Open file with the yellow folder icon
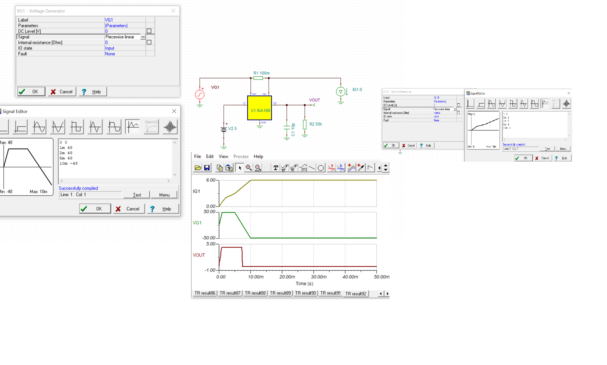Viewport: 607px width, 365px height. click(x=198, y=168)
